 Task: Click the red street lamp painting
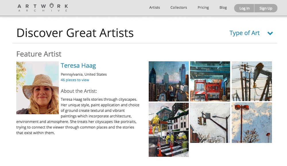pos(252,123)
